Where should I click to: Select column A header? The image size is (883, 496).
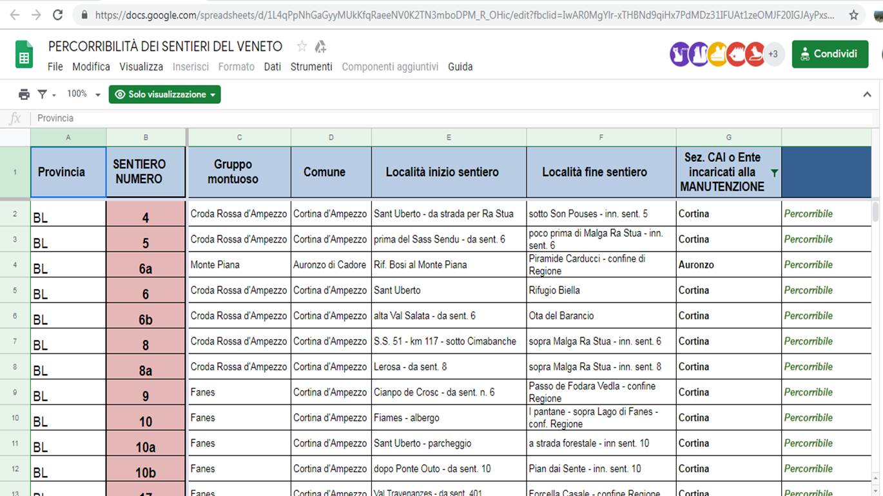pyautogui.click(x=68, y=137)
